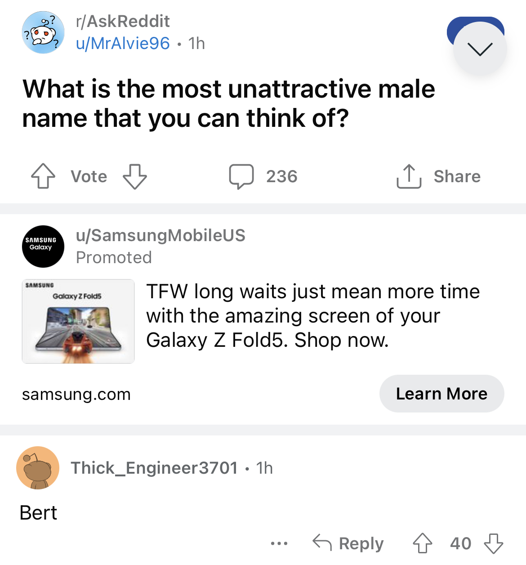Downvote the AskReddit post

click(x=135, y=176)
